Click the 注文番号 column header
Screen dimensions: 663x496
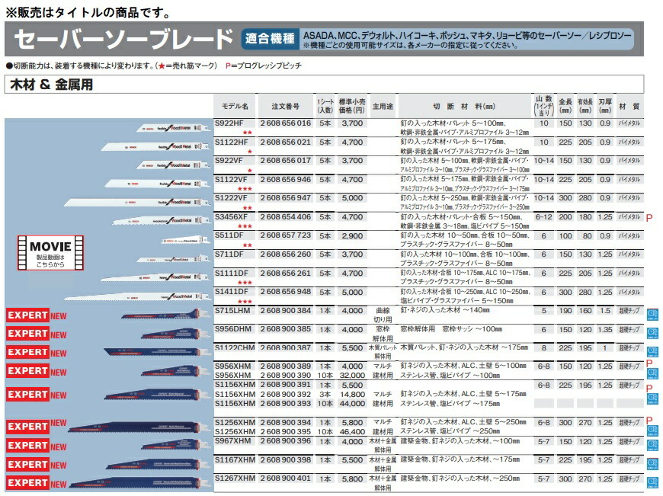[286, 107]
